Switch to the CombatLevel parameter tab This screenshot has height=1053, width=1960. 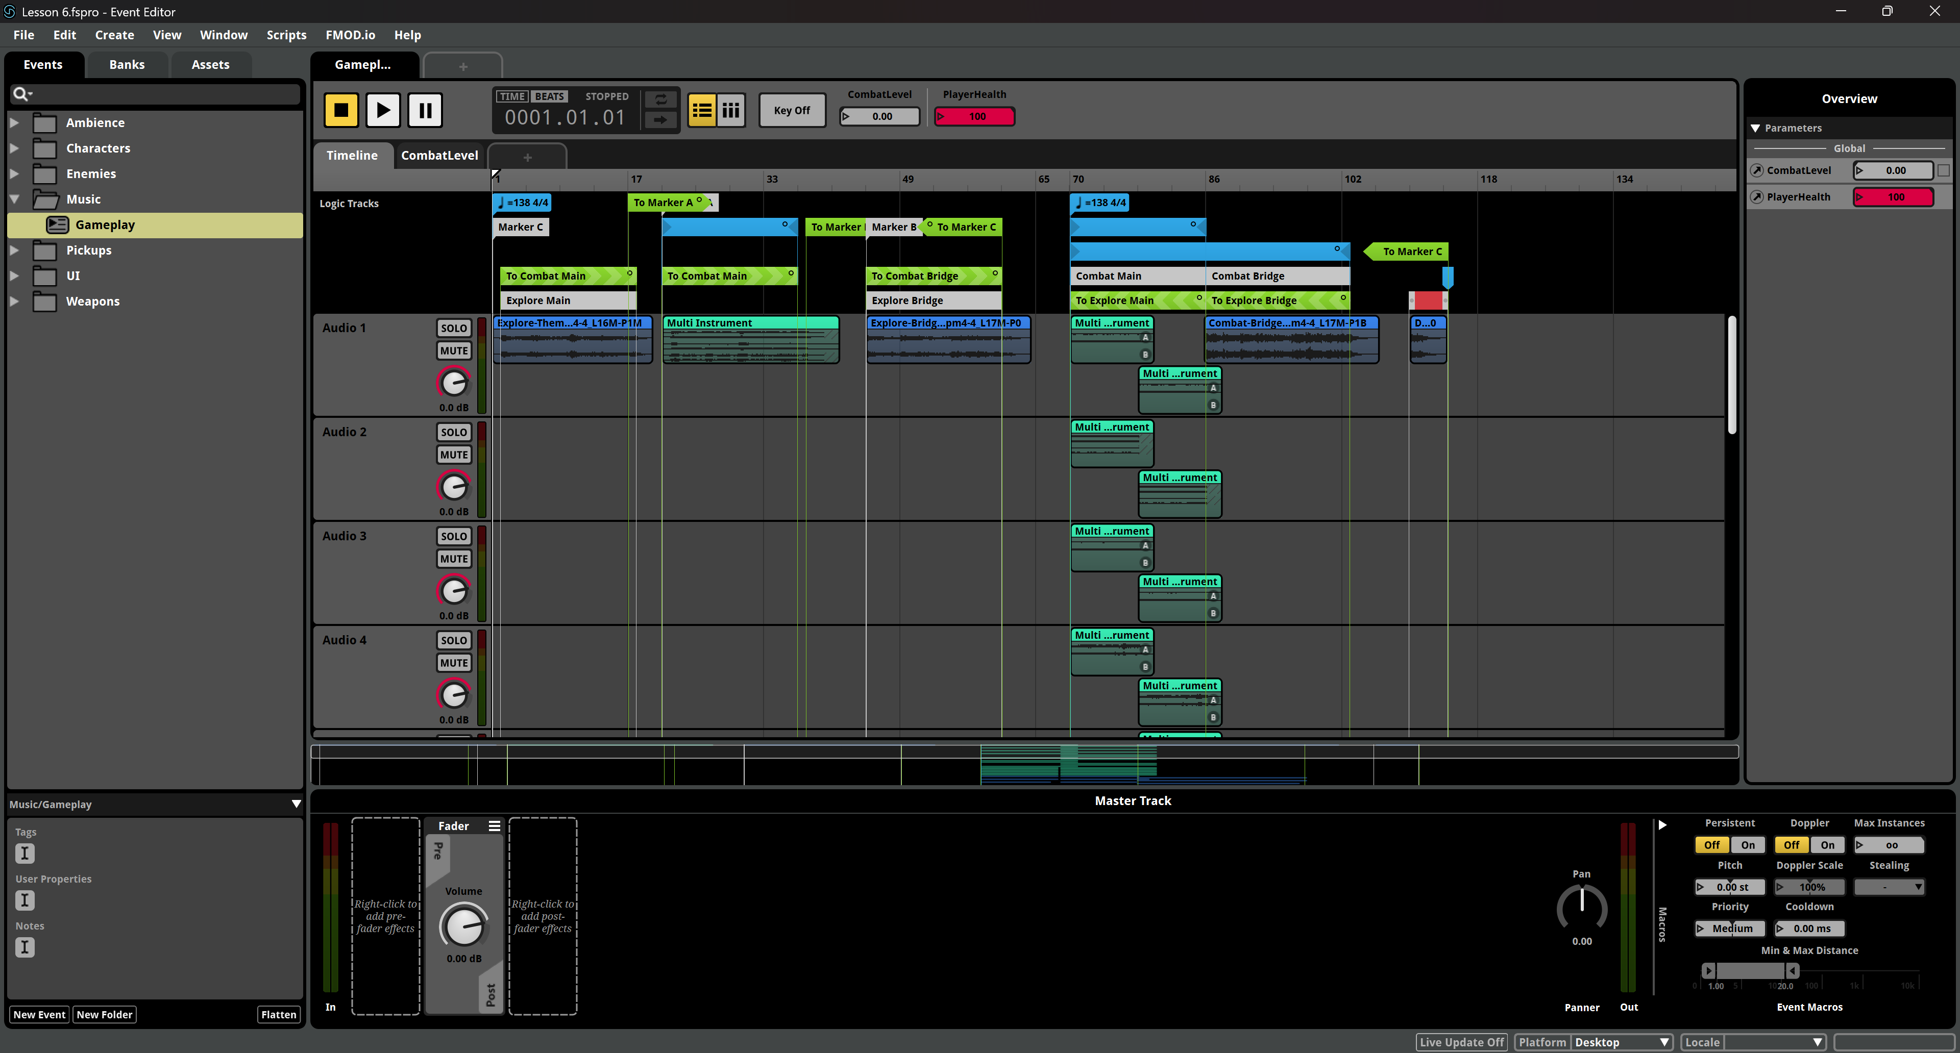coord(439,155)
